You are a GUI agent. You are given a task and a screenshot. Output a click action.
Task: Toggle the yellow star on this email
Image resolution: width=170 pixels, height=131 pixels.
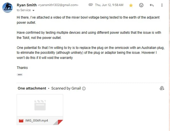[131, 5]
